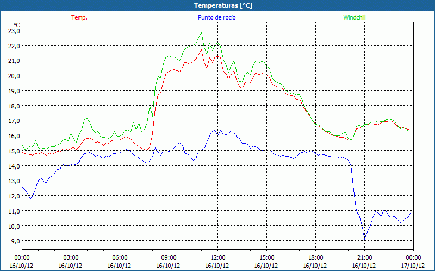The height and width of the screenshot is (271, 435).
Task: Click the 9,0 y-axis value
Action: point(15,241)
